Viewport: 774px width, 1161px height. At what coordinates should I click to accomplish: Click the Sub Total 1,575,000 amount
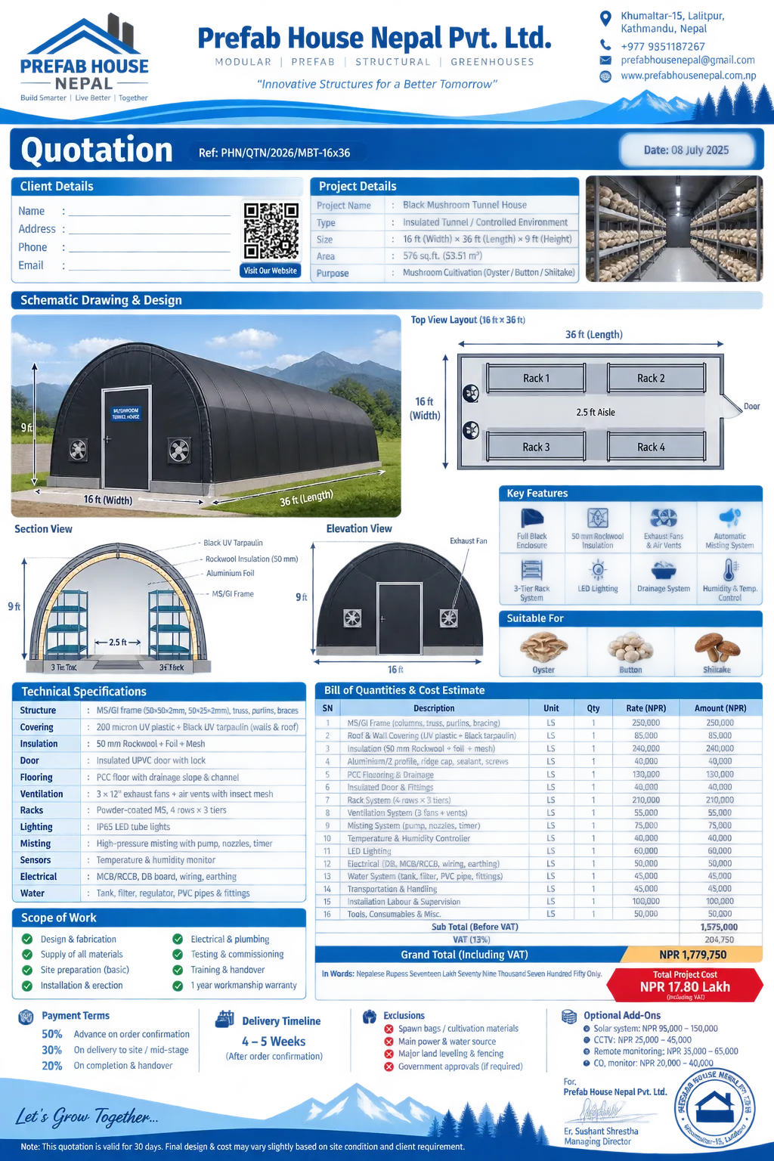click(x=719, y=927)
